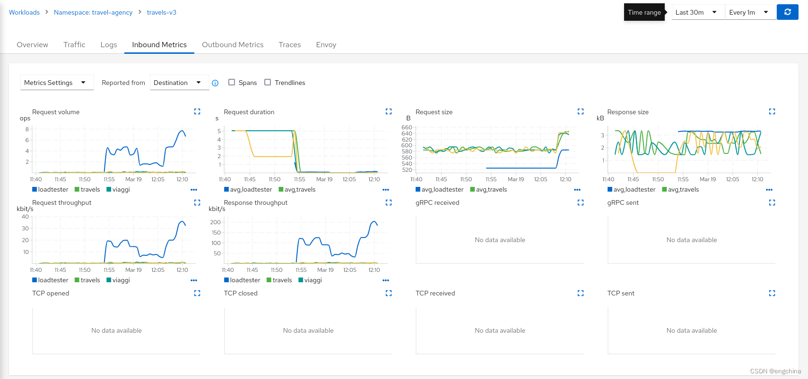Switch to the Traces tab
The image size is (808, 379).
pyautogui.click(x=290, y=45)
